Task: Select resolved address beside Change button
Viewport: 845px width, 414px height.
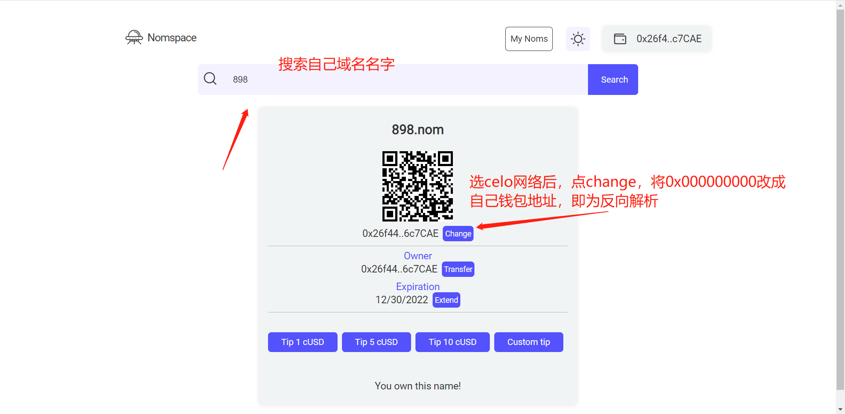Action: click(400, 233)
